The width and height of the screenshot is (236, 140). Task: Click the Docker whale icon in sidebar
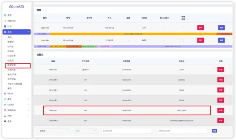pyautogui.click(x=5, y=105)
